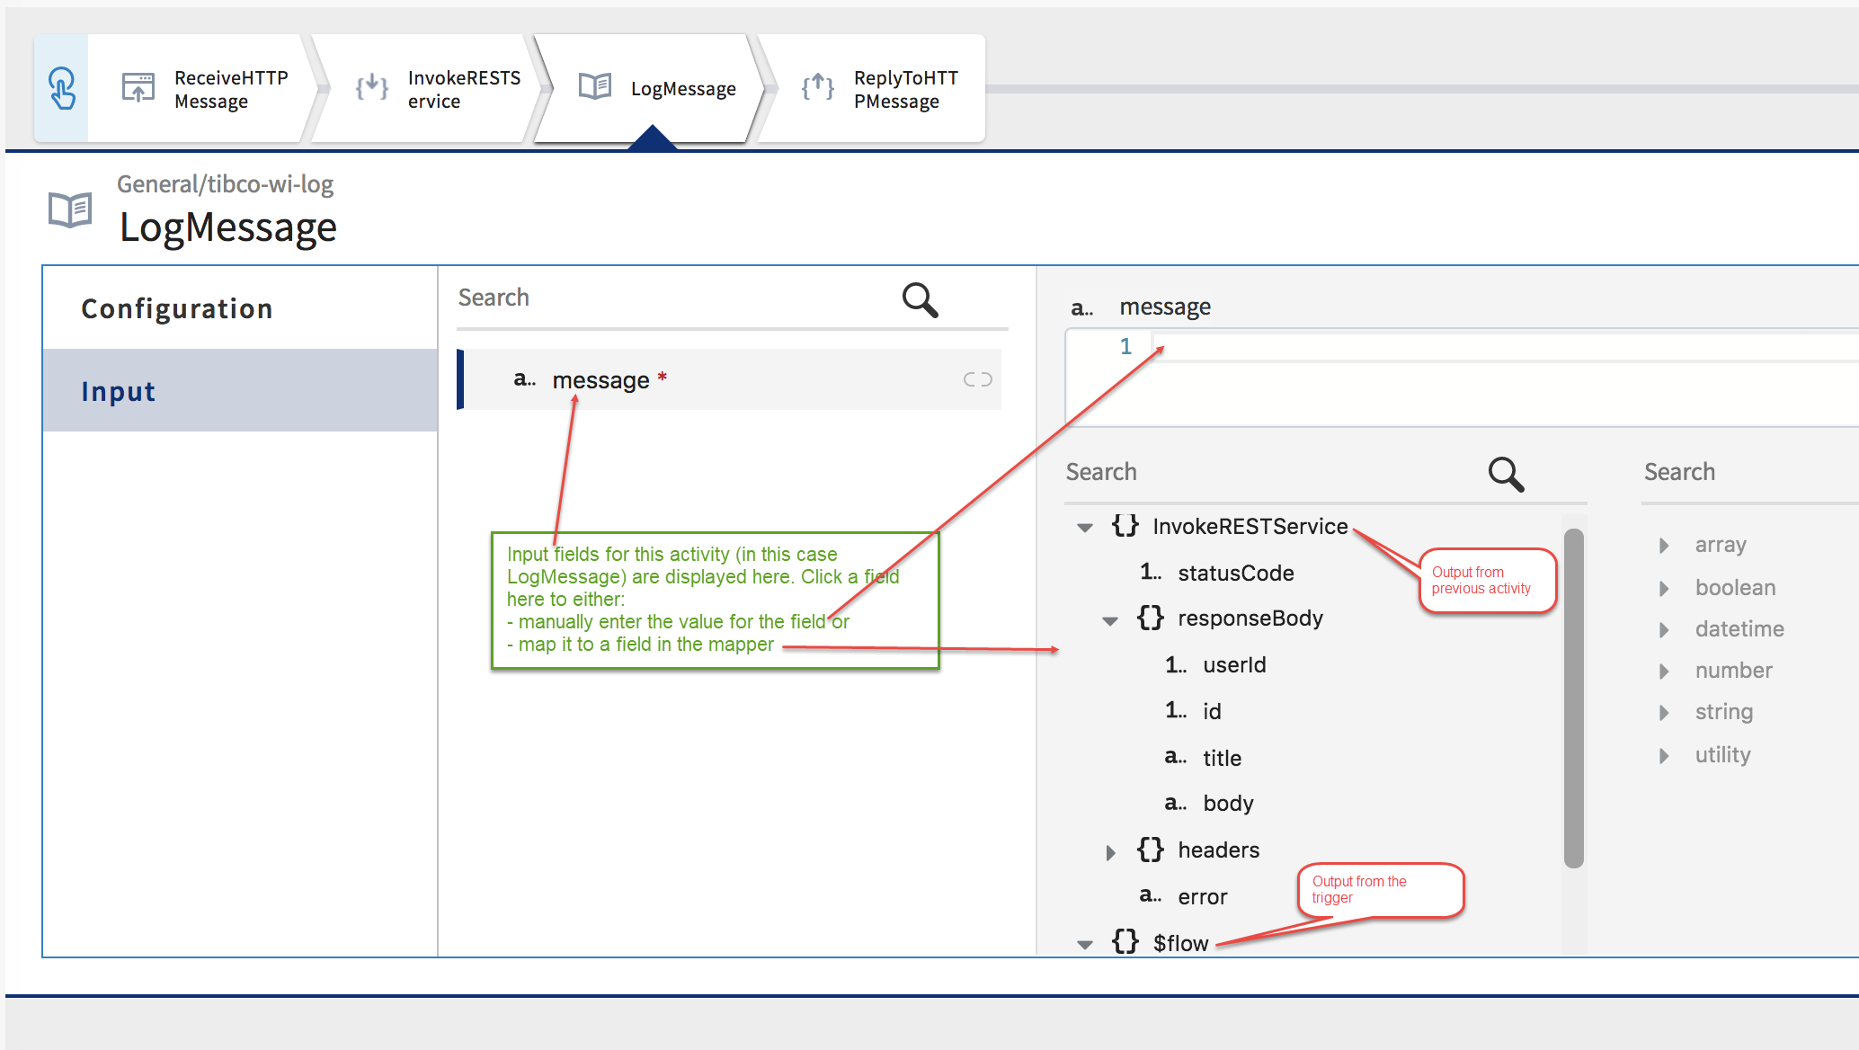Open the Configuration section
Screen dimensions: 1859x1050
click(x=177, y=308)
